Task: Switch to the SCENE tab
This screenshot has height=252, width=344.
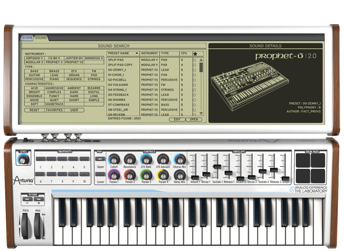Action: pos(27,38)
